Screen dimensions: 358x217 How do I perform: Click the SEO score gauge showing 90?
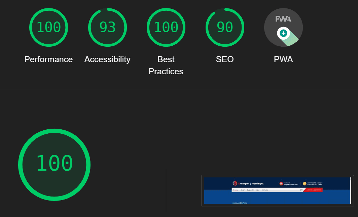pyautogui.click(x=225, y=27)
